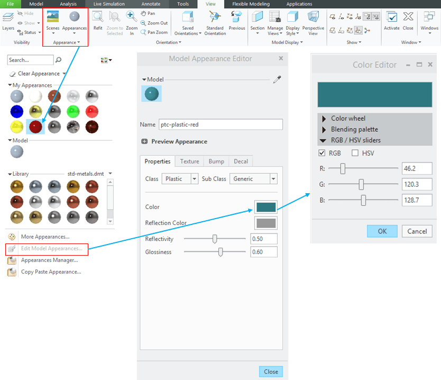
Task: Expand the Preview Appearance section
Action: (144, 142)
